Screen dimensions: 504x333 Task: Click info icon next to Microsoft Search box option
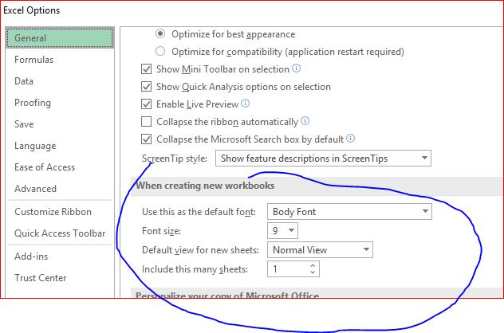pos(350,139)
